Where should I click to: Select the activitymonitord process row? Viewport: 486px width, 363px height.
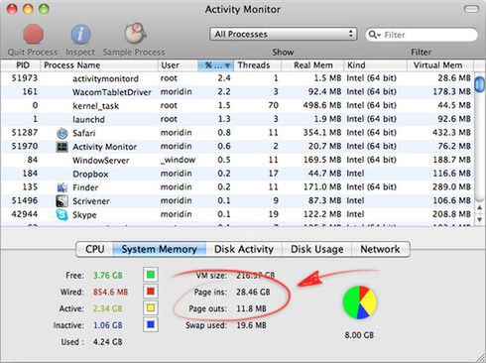tap(237, 78)
